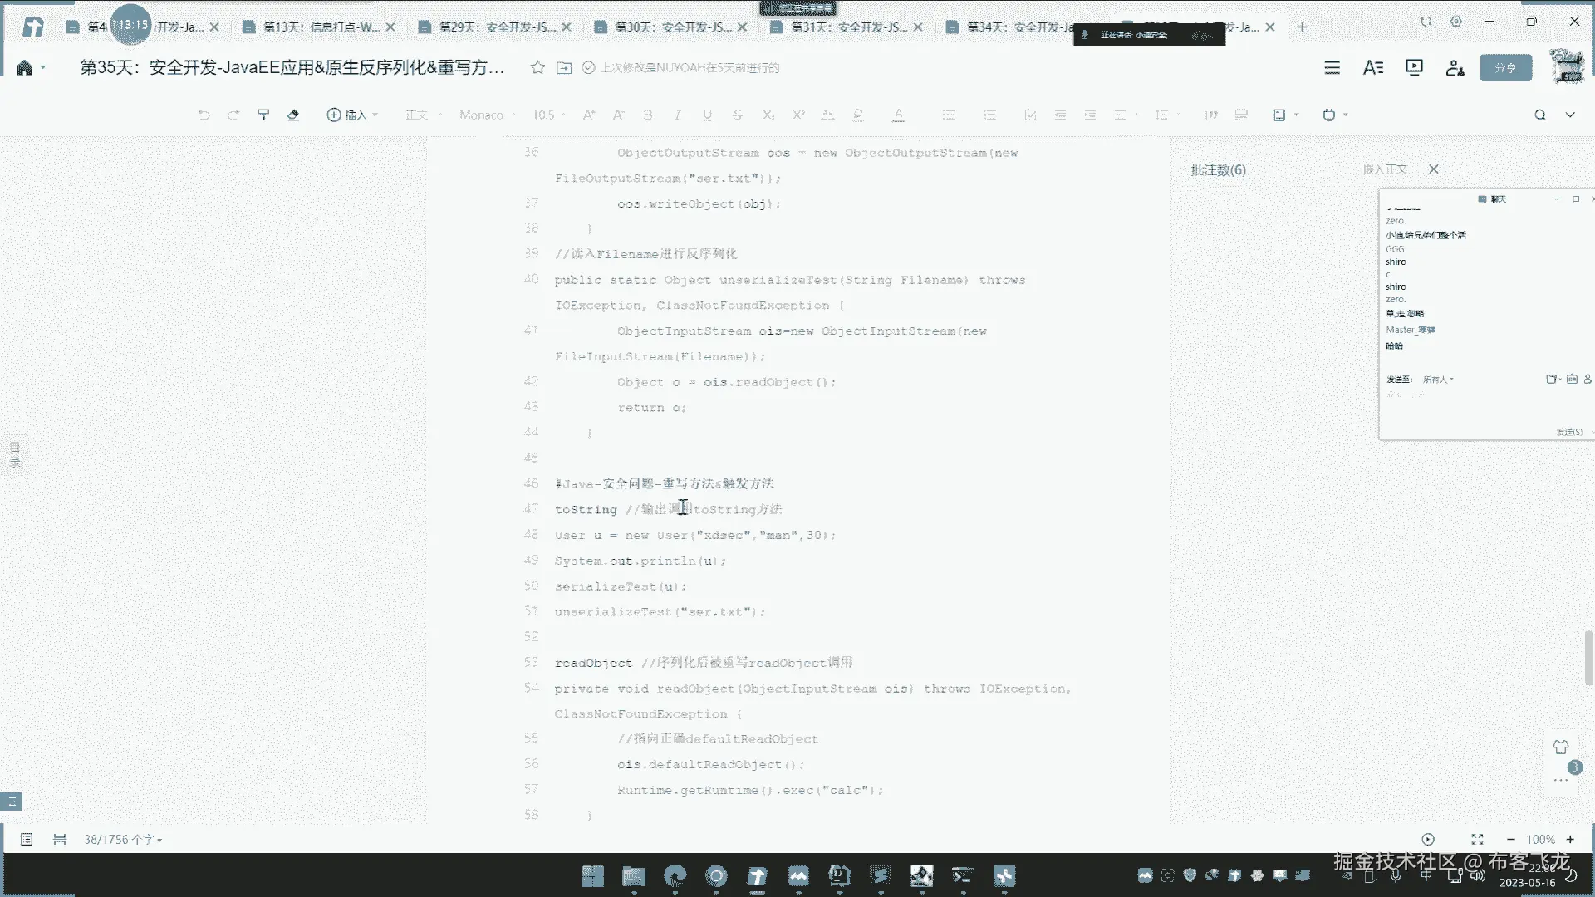Click the add collaborator icon
Viewport: 1595px width, 897px height.
coord(1455,67)
